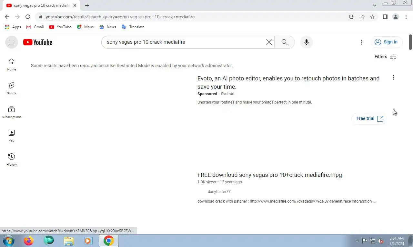Viewport: 413px width, 247px height.
Task: Open EvotoAI advertiser name
Action: click(227, 94)
